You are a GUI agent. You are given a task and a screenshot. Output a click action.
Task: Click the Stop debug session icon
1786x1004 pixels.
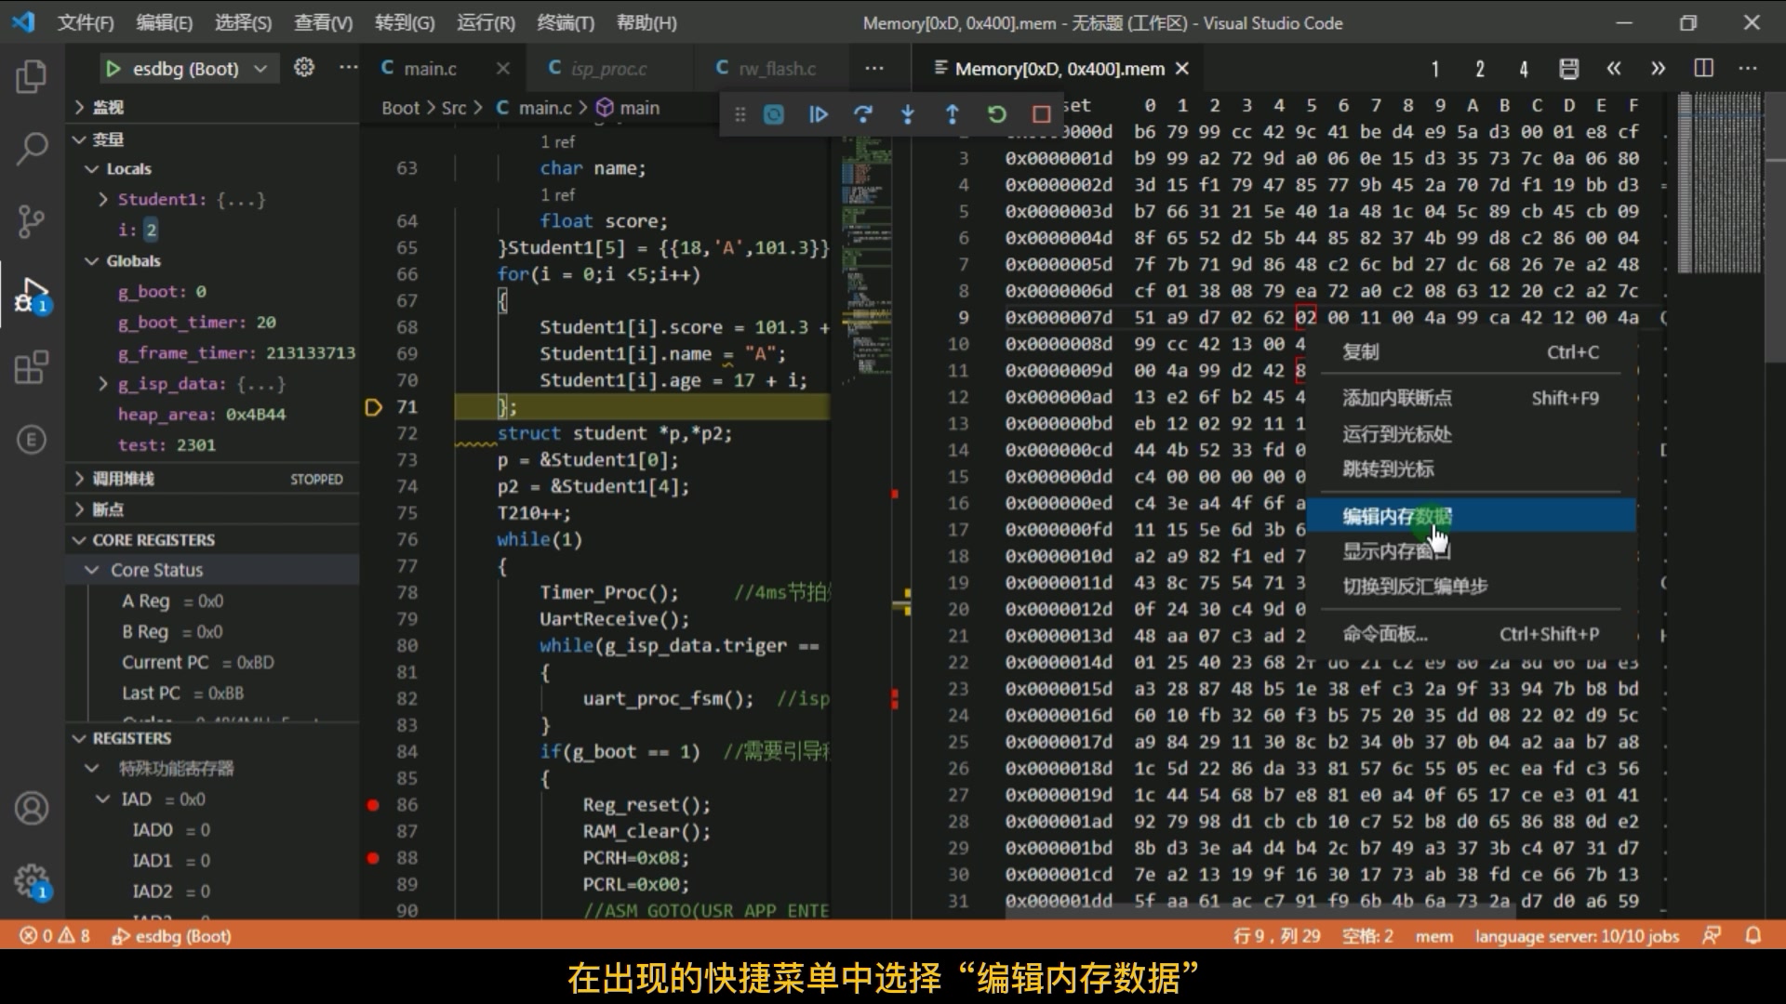(1040, 112)
